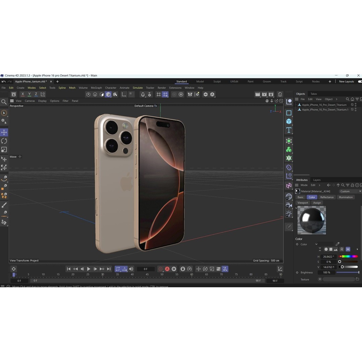Switch to the Takes tab
Viewport: 362px width, 362px height.
313,94
